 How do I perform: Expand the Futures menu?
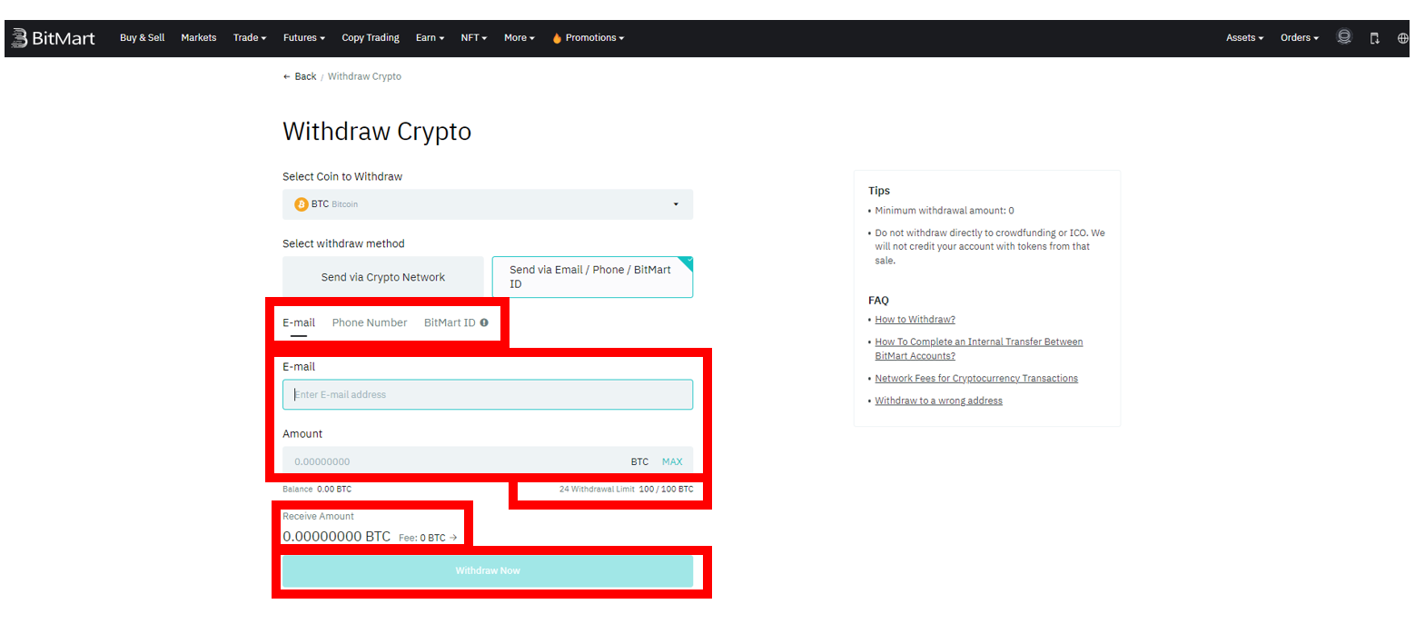[x=304, y=37]
